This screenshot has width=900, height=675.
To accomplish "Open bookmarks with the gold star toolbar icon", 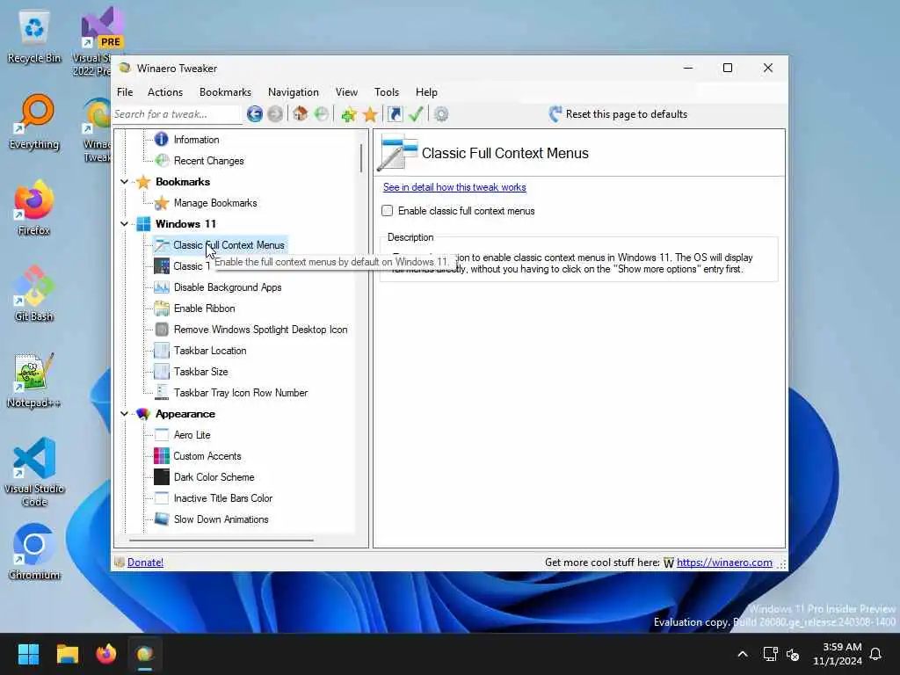I will tap(370, 114).
